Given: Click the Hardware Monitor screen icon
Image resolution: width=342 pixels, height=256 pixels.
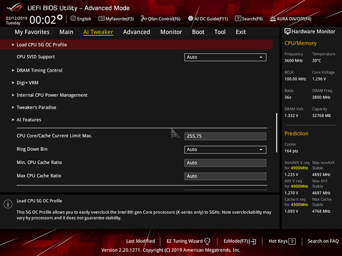Looking at the screenshot, I should pyautogui.click(x=287, y=32).
